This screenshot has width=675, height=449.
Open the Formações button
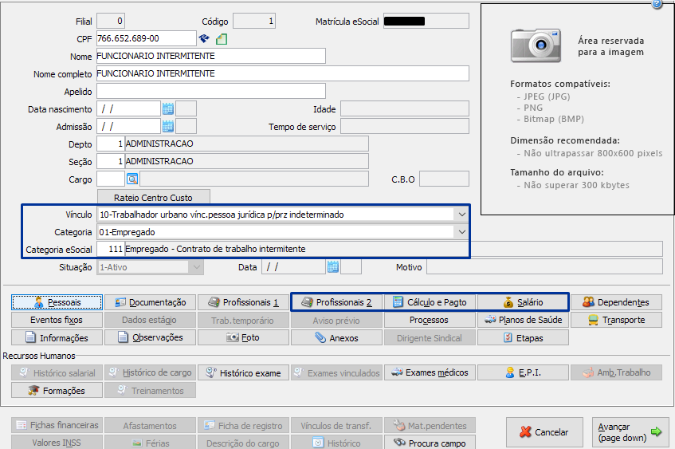(57, 391)
